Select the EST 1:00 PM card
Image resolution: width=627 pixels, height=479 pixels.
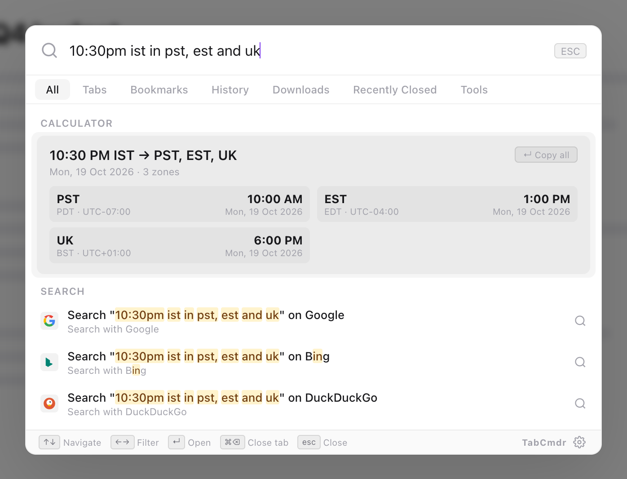(447, 204)
